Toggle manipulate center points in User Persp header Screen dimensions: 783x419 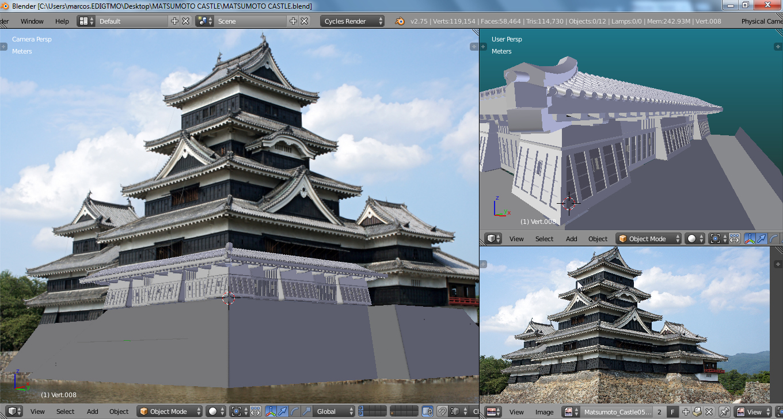[735, 239]
